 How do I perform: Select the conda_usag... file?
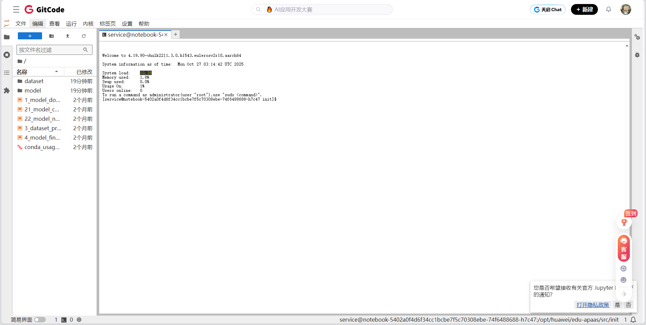tap(55, 147)
